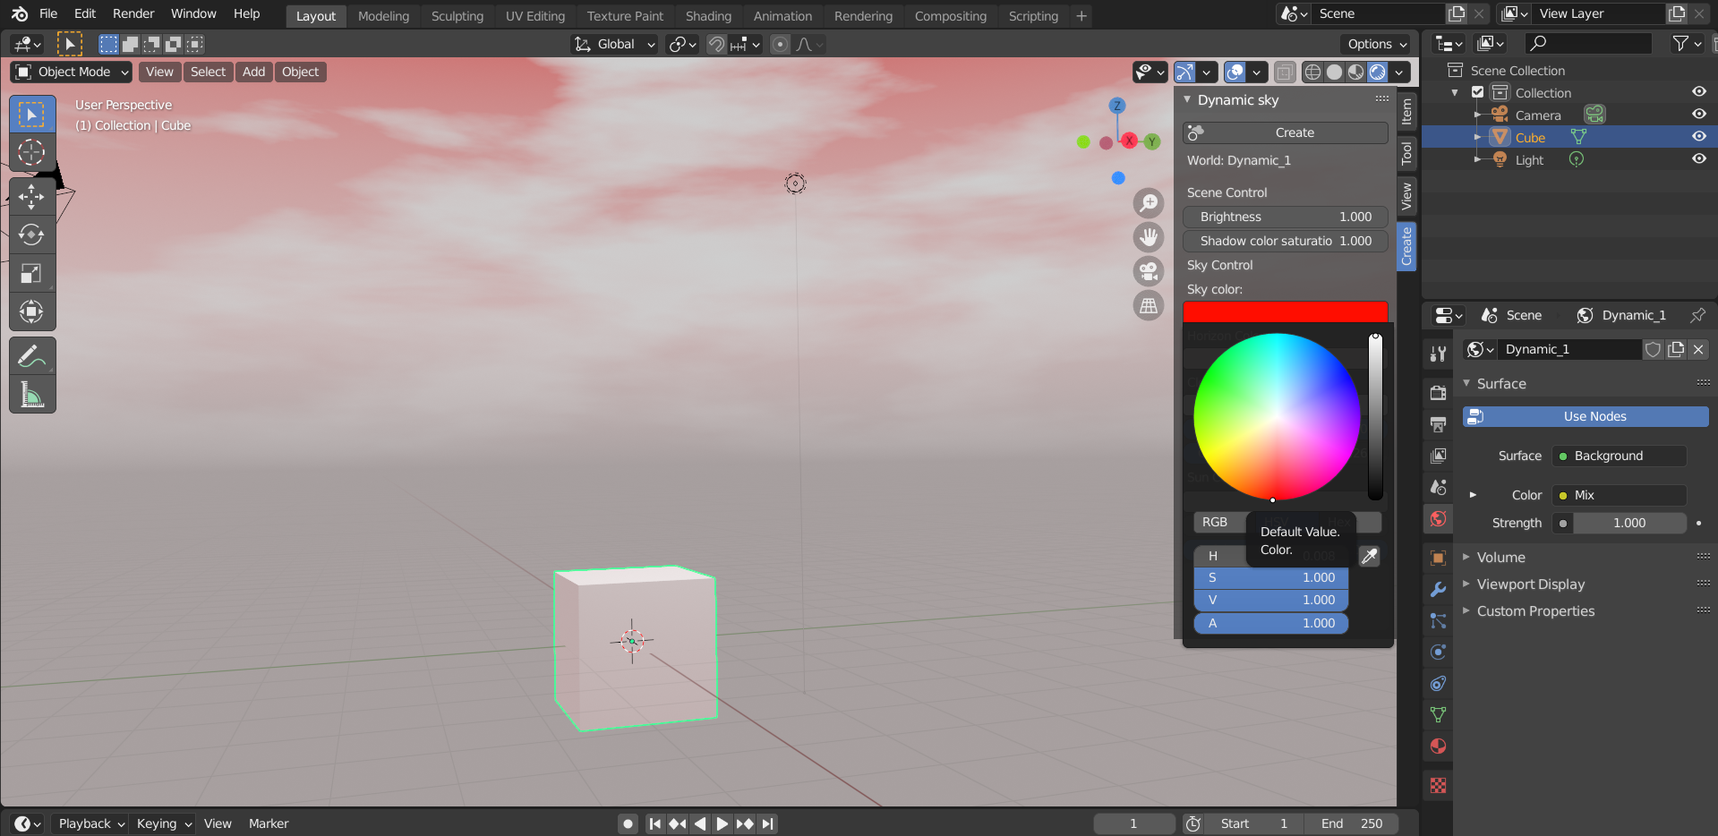Open the Surface Background shader dropdown
Viewport: 1718px width, 836px height.
pyautogui.click(x=1620, y=456)
